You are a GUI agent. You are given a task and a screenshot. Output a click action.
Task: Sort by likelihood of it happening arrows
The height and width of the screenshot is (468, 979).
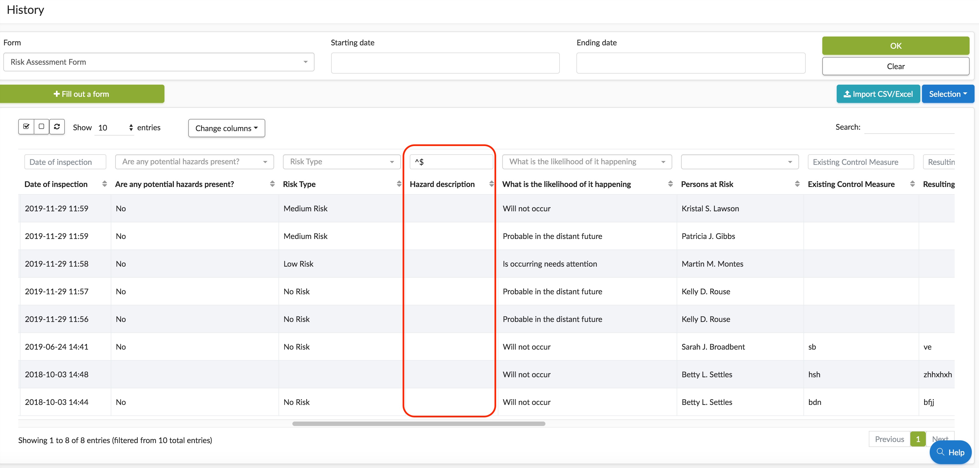[670, 184]
